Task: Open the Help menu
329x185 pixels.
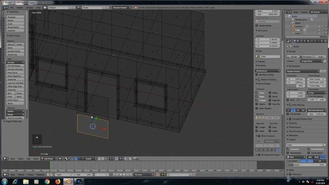Action: click(x=39, y=7)
